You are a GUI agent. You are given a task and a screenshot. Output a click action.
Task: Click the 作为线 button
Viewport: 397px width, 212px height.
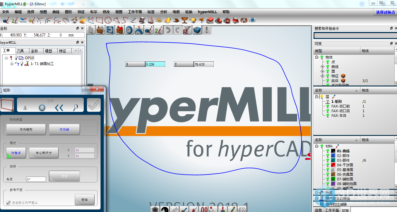(64, 129)
